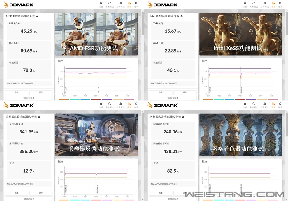
Task: Select Results icon in Intel XeSS window
Action: [273, 3]
